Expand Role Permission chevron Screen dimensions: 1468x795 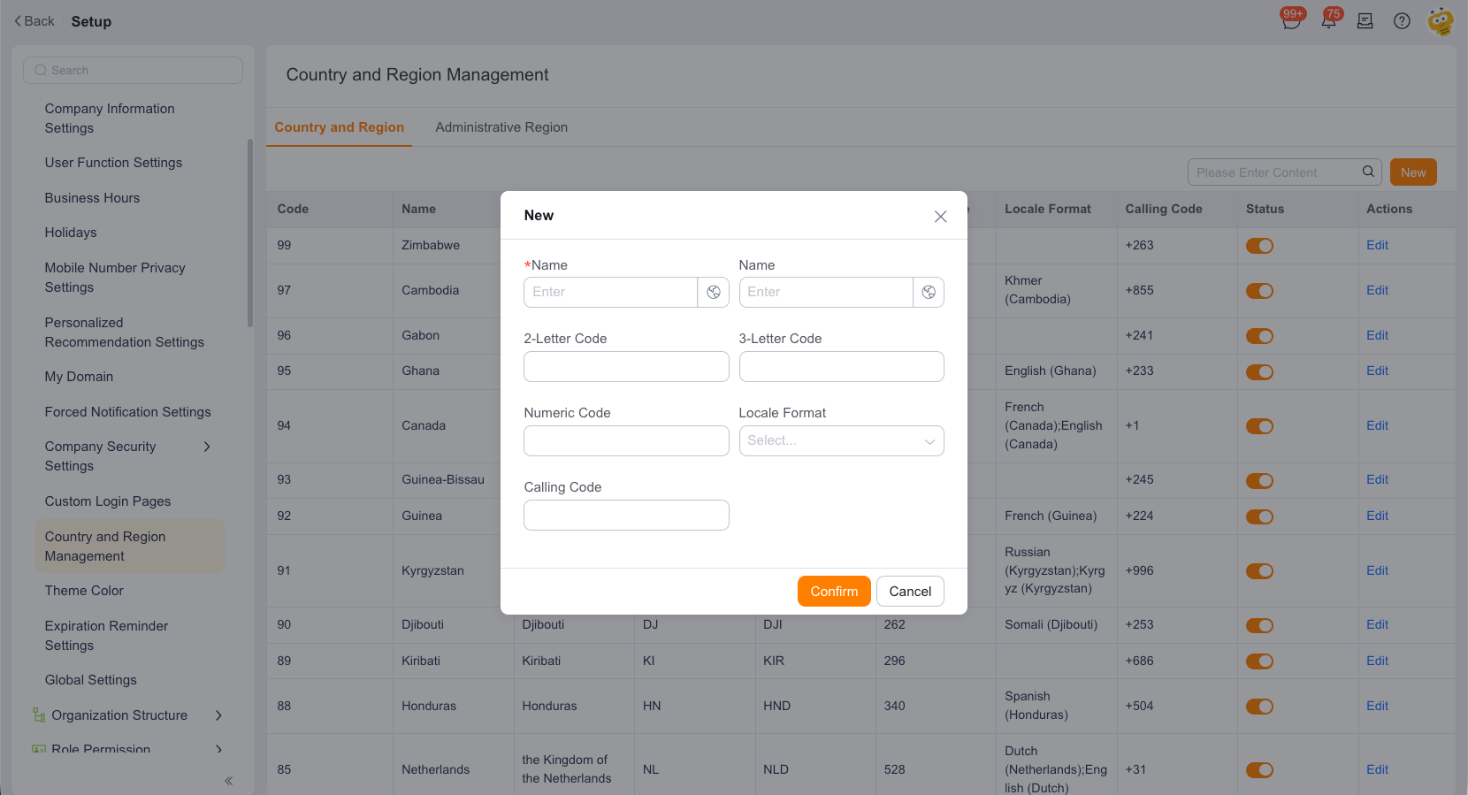click(218, 749)
